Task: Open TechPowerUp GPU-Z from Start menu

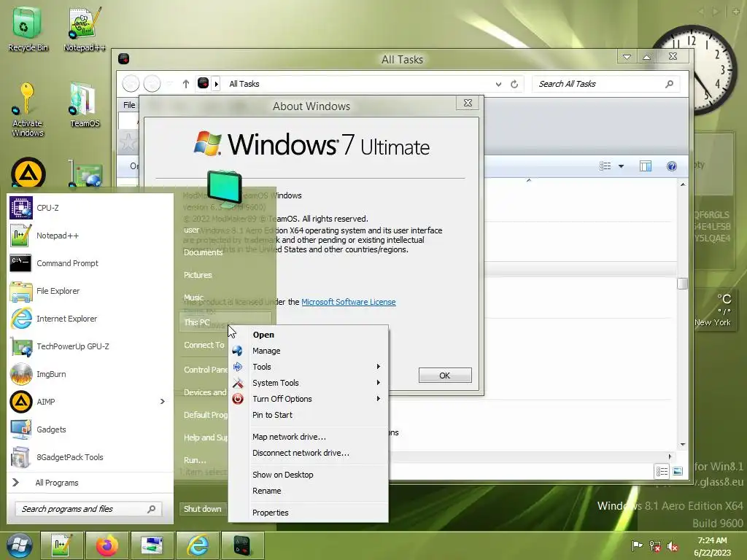Action: [90, 346]
